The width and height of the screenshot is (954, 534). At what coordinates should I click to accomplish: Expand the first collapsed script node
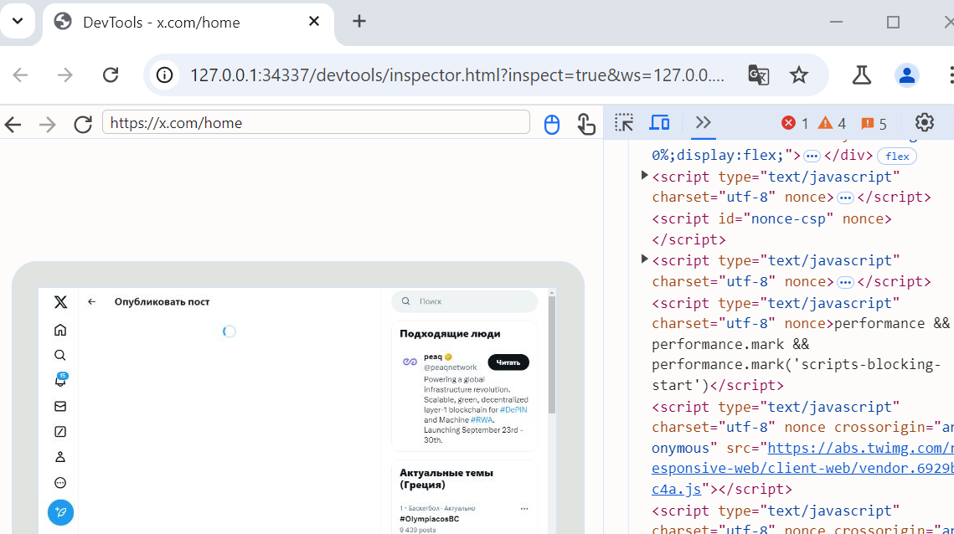click(644, 176)
